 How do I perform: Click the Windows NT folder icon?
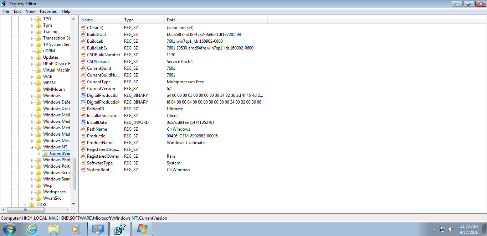point(39,147)
